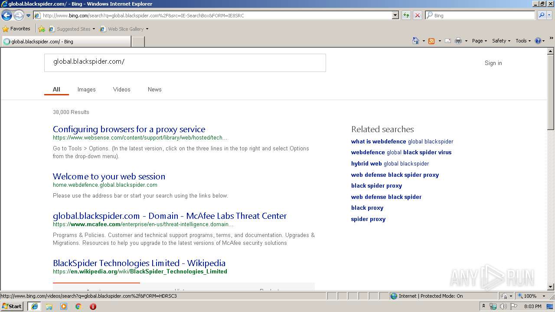Open result Welcome to your web session
The width and height of the screenshot is (555, 312).
click(109, 176)
